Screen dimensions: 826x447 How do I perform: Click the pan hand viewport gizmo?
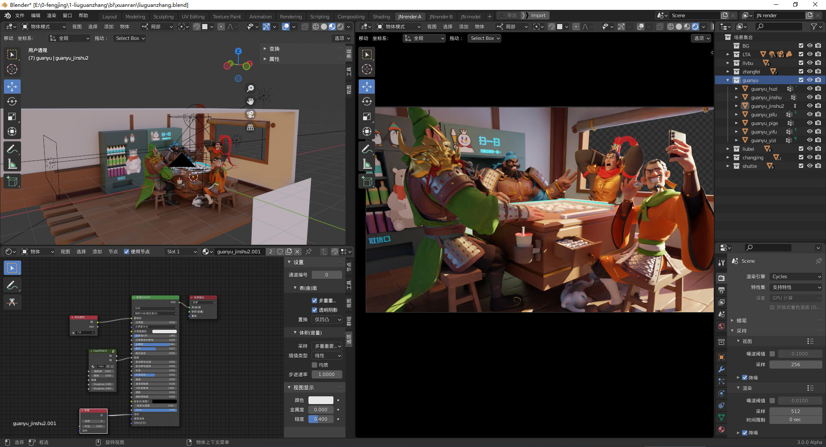coord(250,101)
